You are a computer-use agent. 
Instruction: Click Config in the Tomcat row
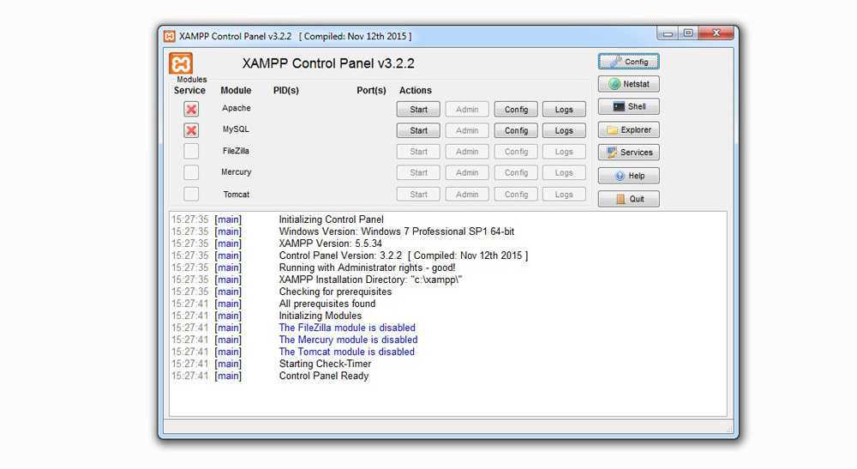[x=516, y=194]
